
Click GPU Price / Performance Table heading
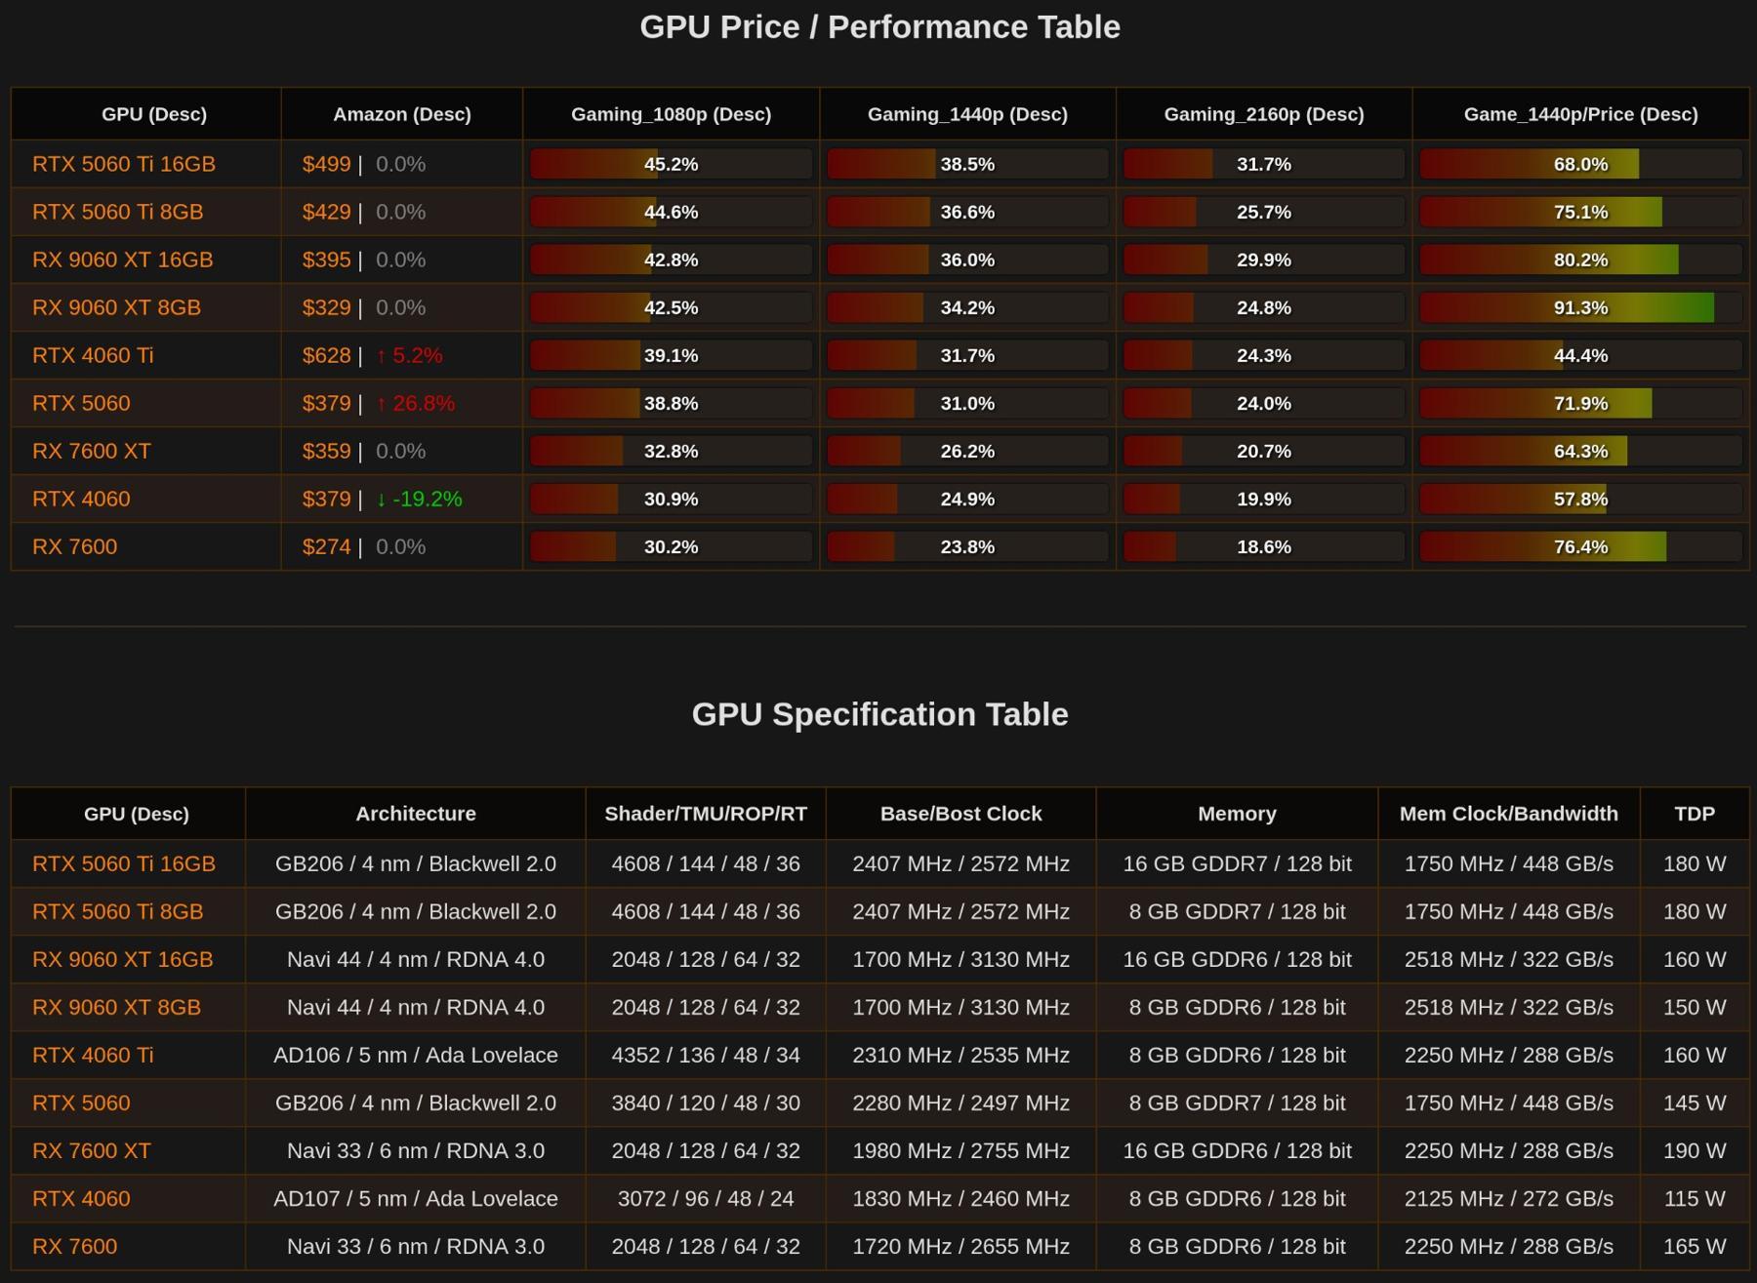pos(879,26)
